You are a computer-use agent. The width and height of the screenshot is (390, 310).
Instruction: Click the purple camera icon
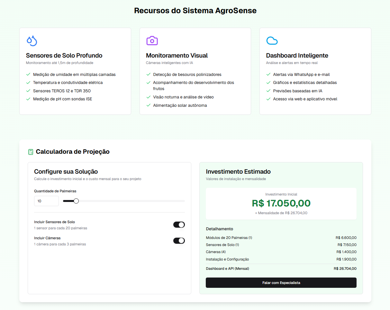(x=152, y=41)
